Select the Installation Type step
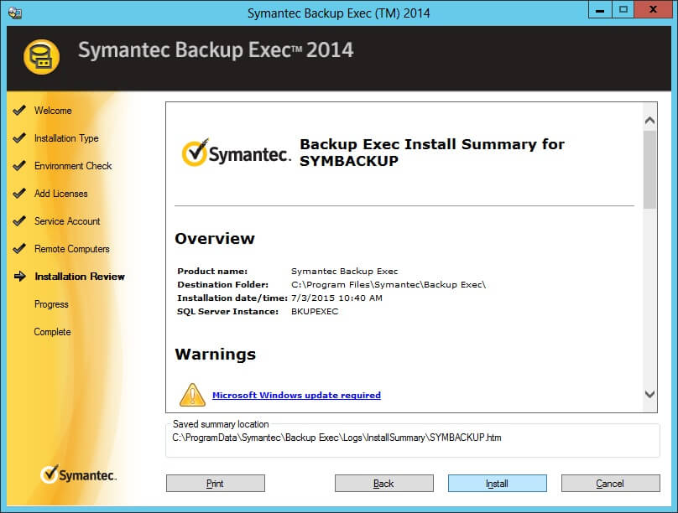Image resolution: width=678 pixels, height=513 pixels. [66, 138]
